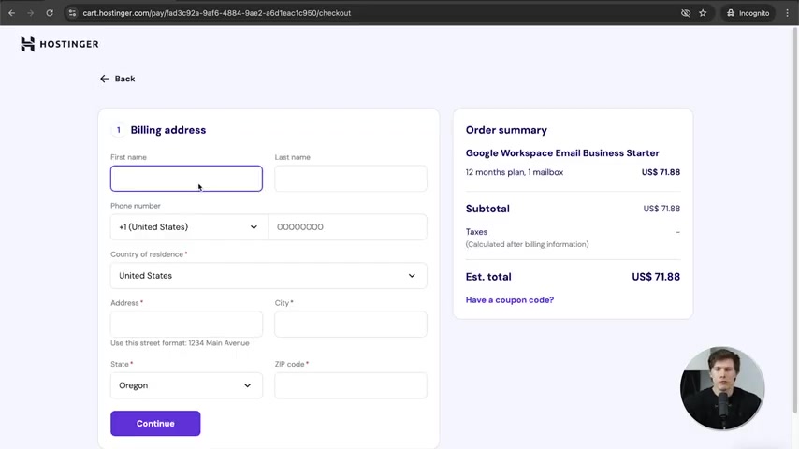Open site information icon in address bar
The height and width of the screenshot is (449, 799).
coord(72,13)
